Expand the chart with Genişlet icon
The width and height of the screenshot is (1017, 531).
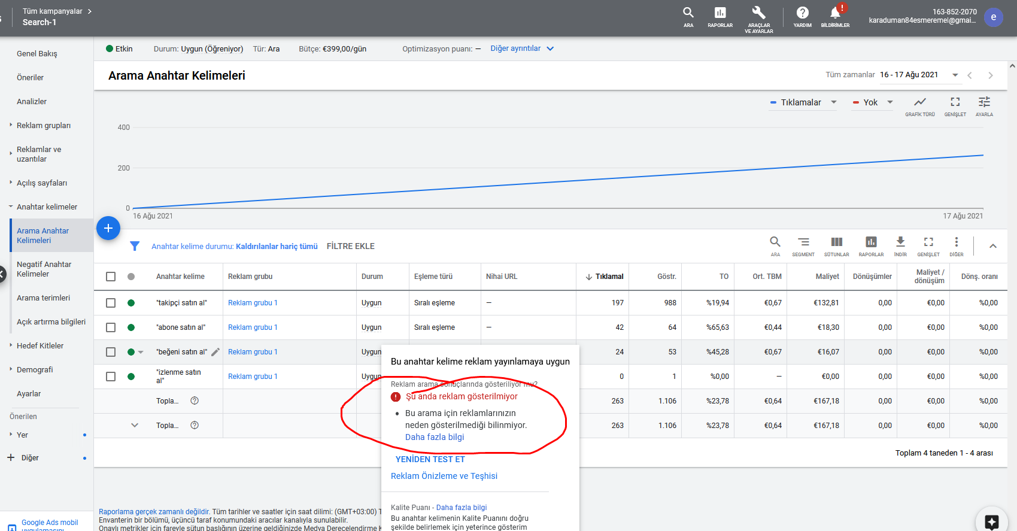click(955, 106)
